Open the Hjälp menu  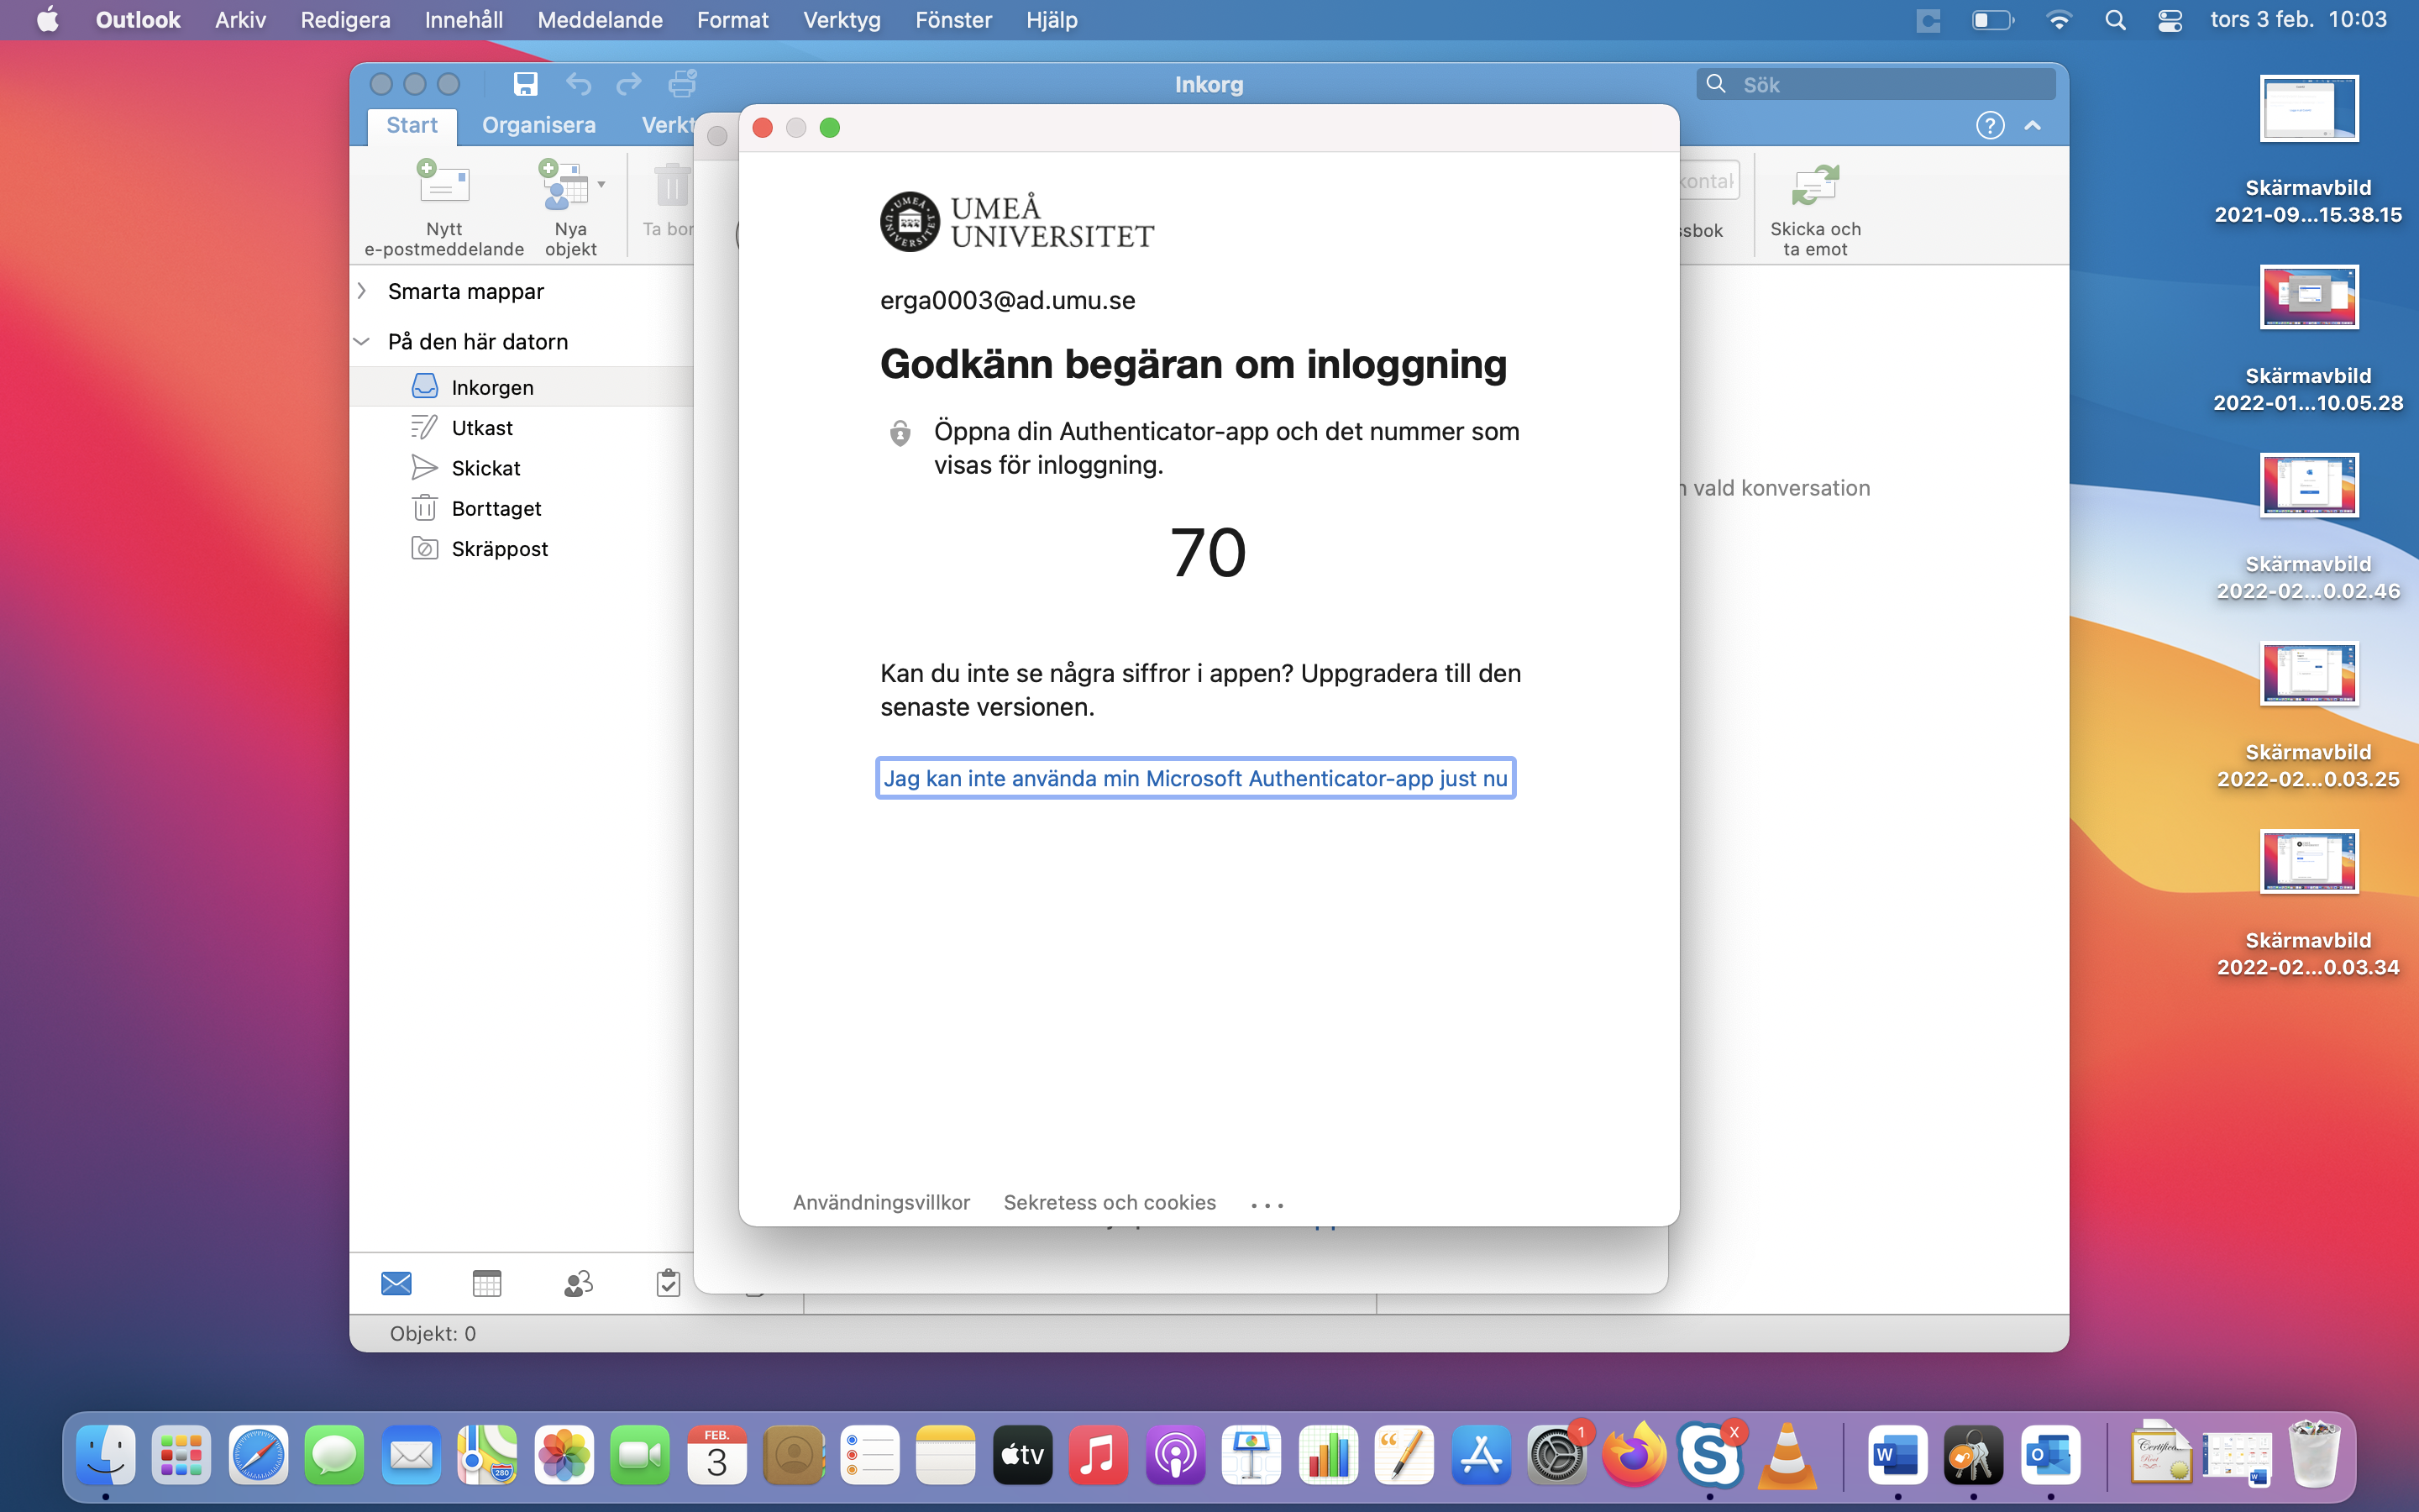point(1052,20)
